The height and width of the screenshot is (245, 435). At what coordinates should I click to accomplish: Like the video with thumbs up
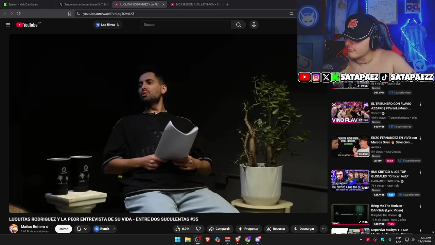click(182, 229)
